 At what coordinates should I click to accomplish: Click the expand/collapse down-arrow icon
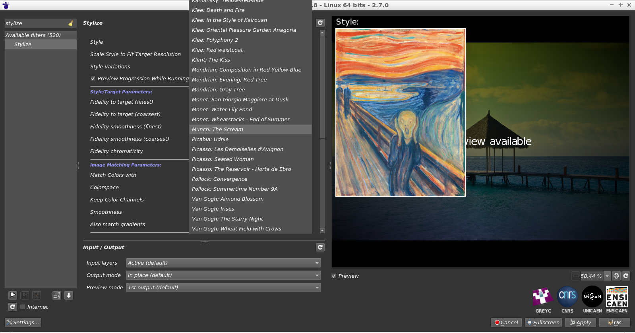(69, 295)
